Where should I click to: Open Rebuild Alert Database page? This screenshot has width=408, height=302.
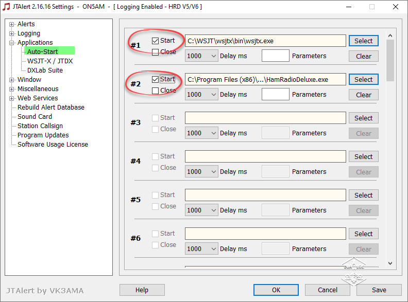point(51,108)
